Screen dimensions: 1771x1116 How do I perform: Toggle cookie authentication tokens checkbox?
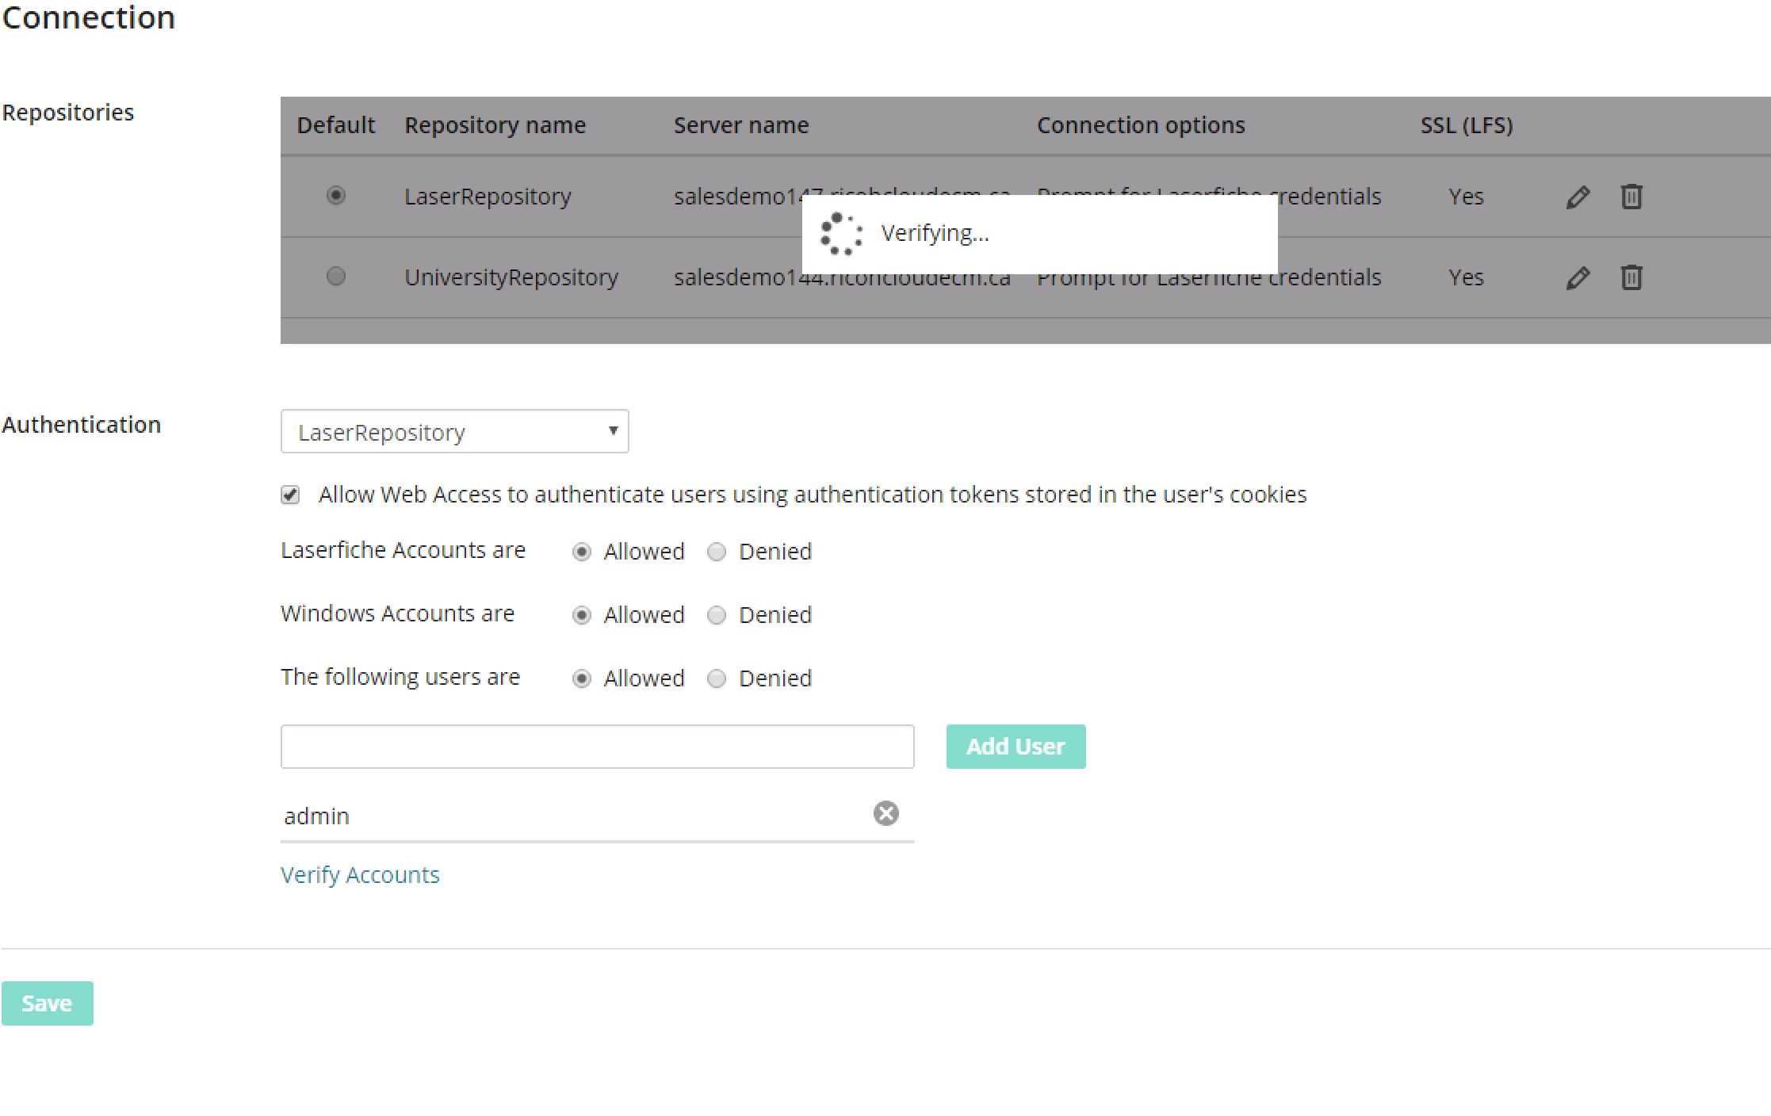pos(290,495)
